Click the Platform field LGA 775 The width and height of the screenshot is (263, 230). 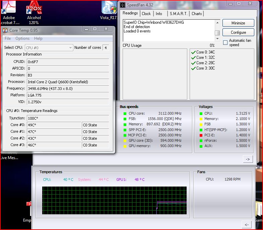68,95
